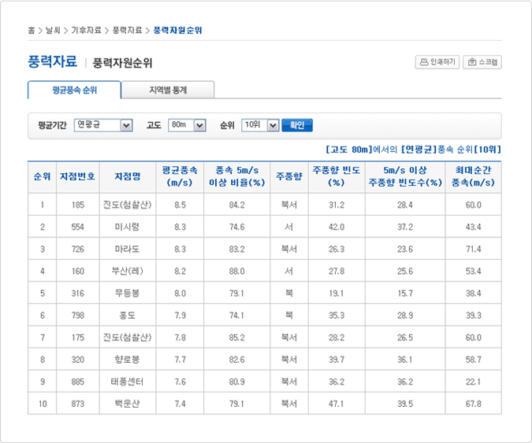This screenshot has height=443, width=532.
Task: Switch to the 평균풍속 순위 tab
Action: point(74,90)
